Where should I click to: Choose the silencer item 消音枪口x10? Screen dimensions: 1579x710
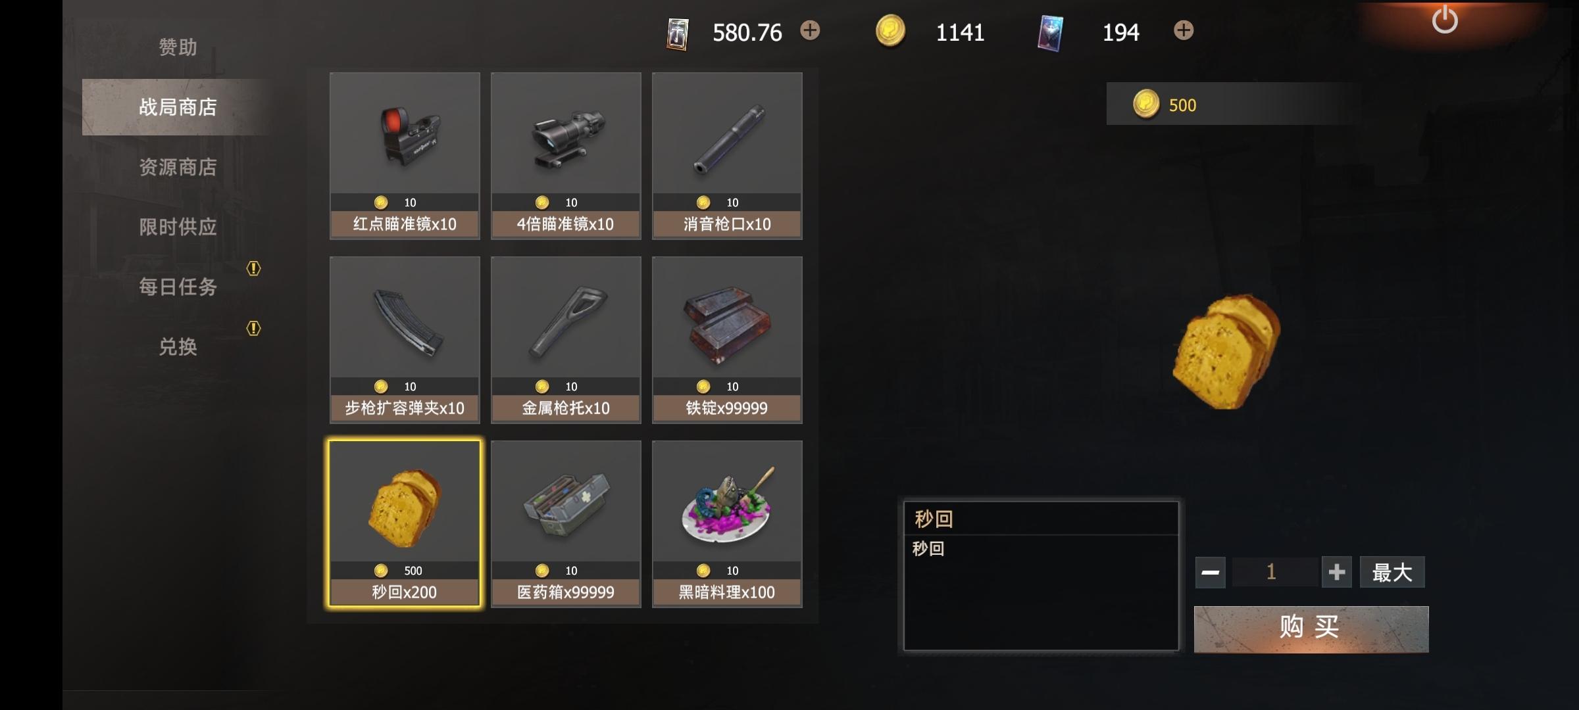pyautogui.click(x=727, y=156)
